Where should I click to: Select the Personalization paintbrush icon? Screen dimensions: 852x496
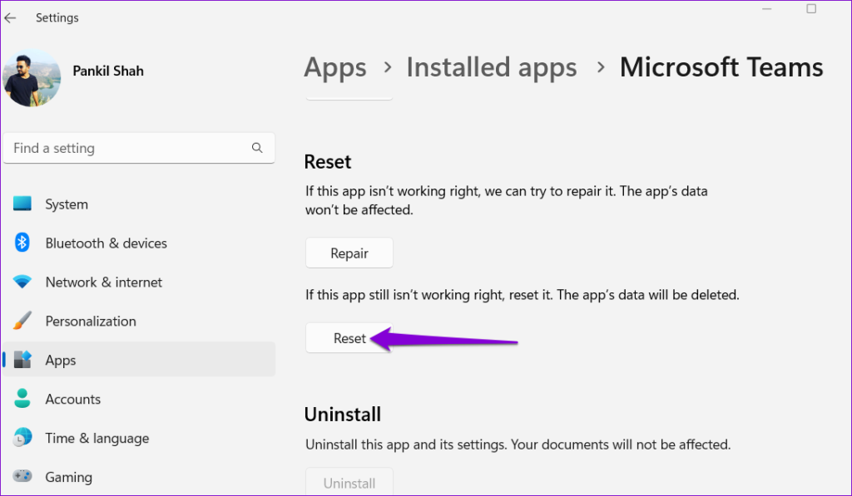click(23, 321)
